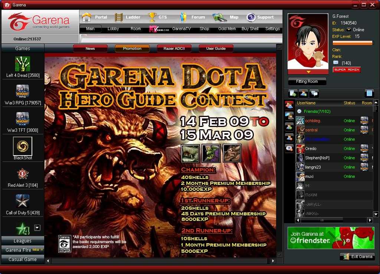Open the Main tab
Screen dimensions: 380x274
(90, 29)
